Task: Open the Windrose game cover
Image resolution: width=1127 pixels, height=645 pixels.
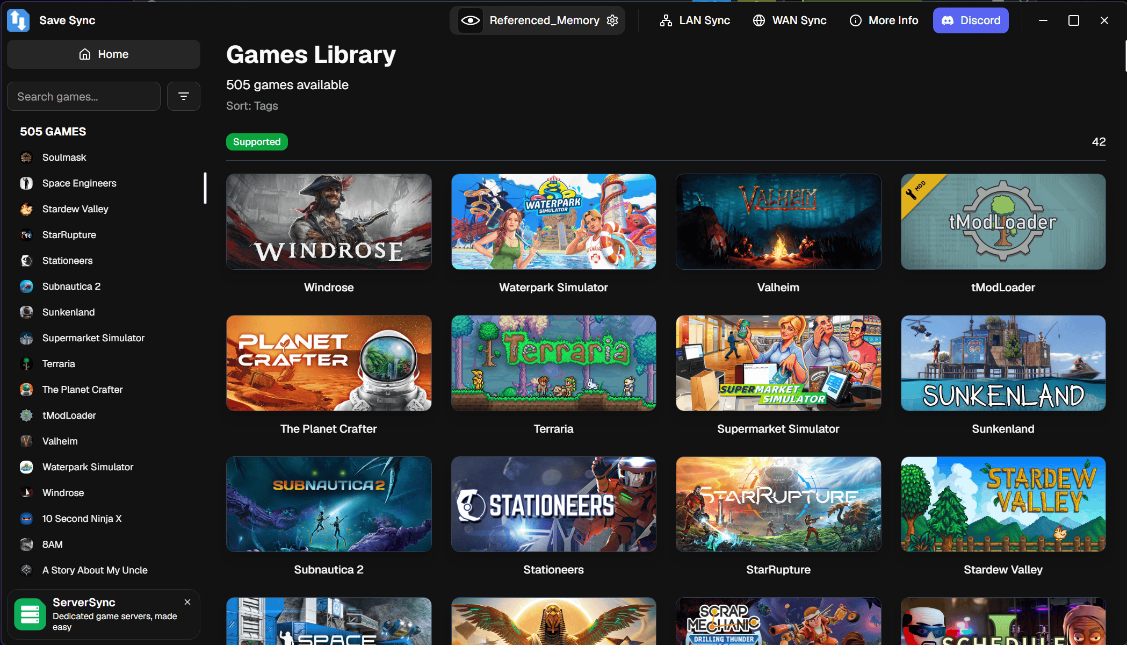Action: 329,221
